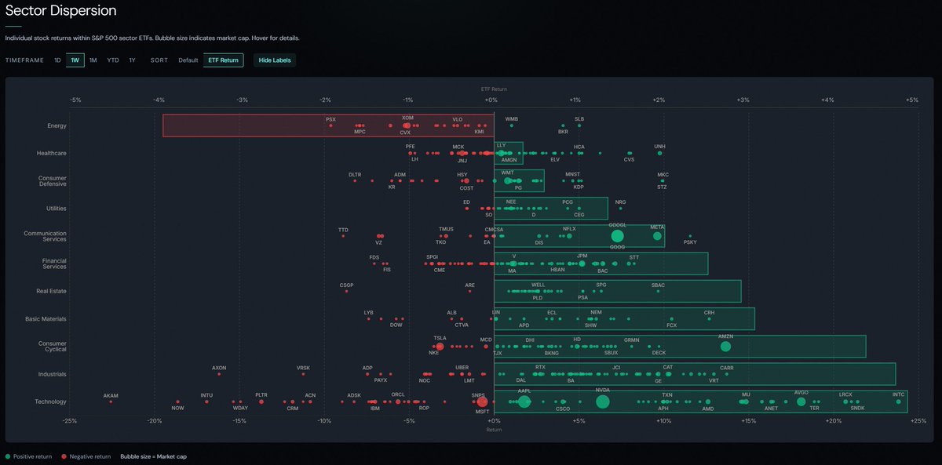Image resolution: width=942 pixels, height=465 pixels.
Task: Click the PSKY dot in Communication Services
Action: coord(690,236)
